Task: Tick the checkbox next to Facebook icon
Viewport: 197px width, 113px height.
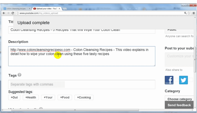Action: 176,80
